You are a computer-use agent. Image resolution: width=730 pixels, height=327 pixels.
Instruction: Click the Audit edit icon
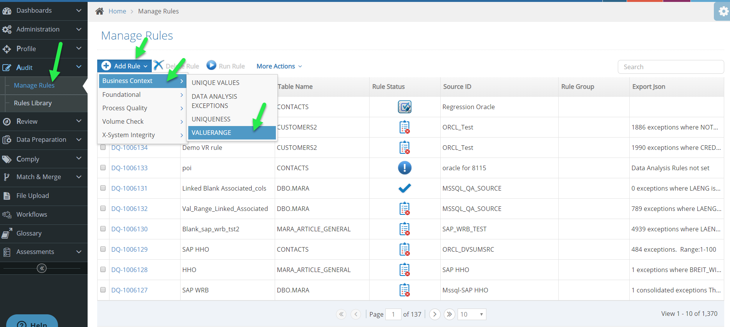(7, 68)
